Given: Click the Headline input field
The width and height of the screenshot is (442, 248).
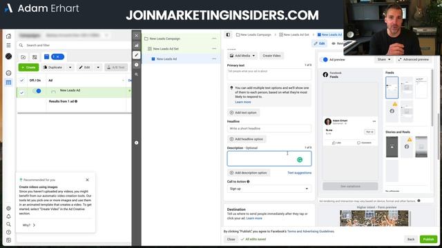Looking at the screenshot, I should pos(269,129).
